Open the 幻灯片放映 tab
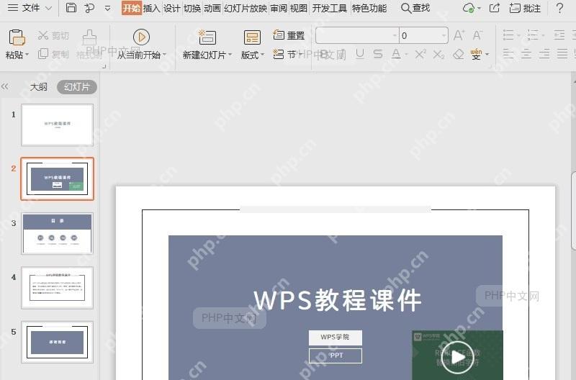Image resolution: width=576 pixels, height=380 pixels. pos(246,8)
